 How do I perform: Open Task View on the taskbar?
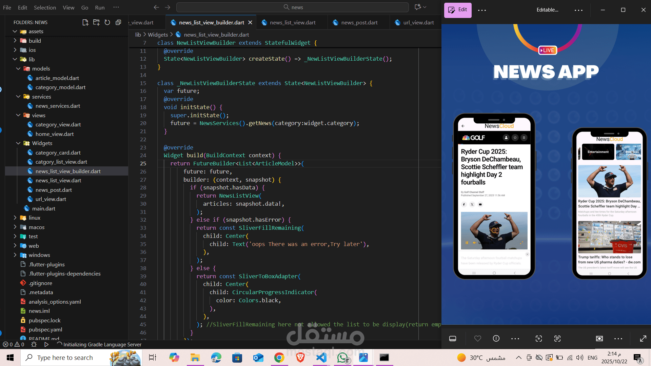point(153,358)
